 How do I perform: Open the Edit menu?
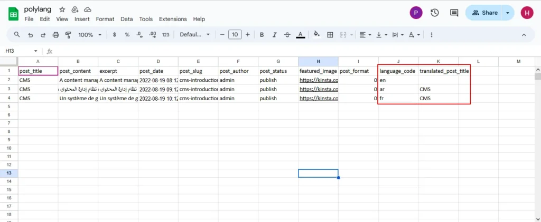coord(45,20)
